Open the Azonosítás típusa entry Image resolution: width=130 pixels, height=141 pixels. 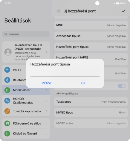[x=91, y=36]
